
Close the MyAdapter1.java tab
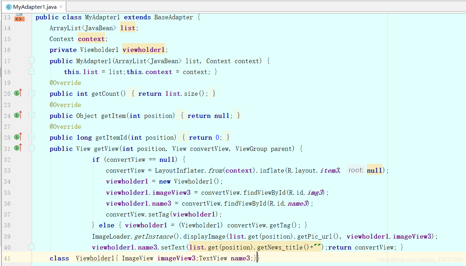pyautogui.click(x=61, y=7)
